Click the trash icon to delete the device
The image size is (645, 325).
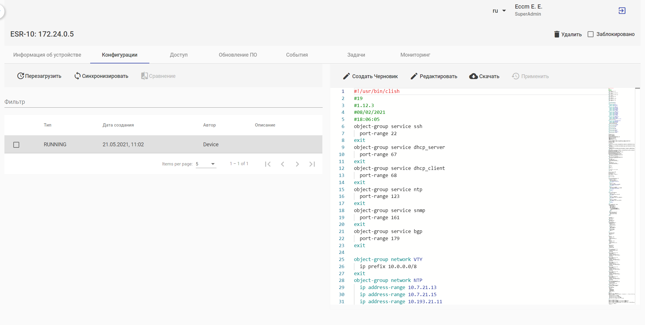pyautogui.click(x=557, y=34)
